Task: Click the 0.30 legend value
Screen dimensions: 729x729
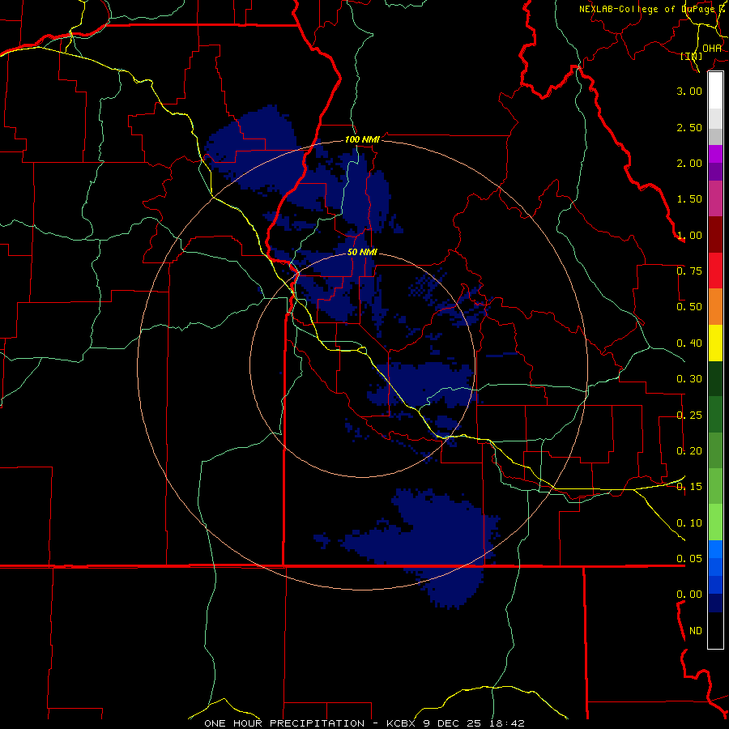Action: [689, 379]
